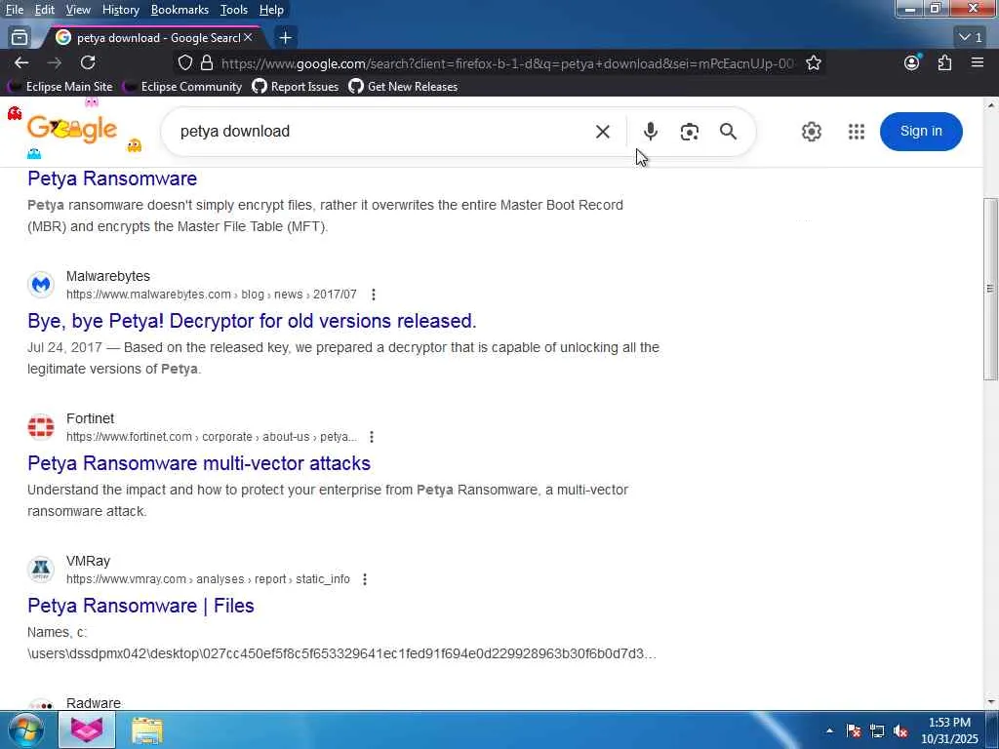Open the Help menu

click(x=271, y=10)
